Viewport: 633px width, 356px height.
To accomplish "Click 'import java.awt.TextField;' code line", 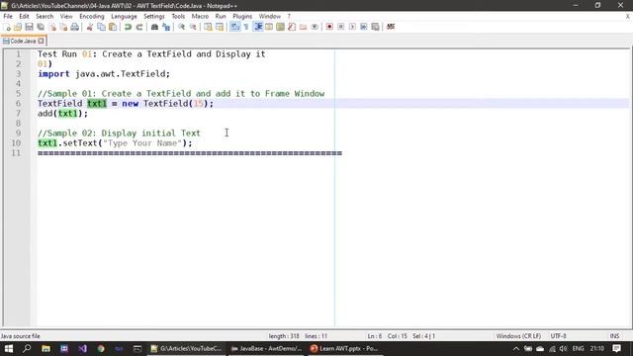I will 104,74.
